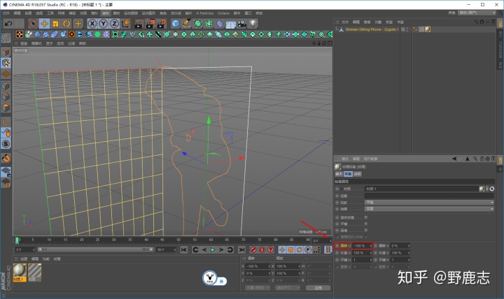Enable the first checkbox under tag properties
The image size is (504, 299).
(366, 217)
